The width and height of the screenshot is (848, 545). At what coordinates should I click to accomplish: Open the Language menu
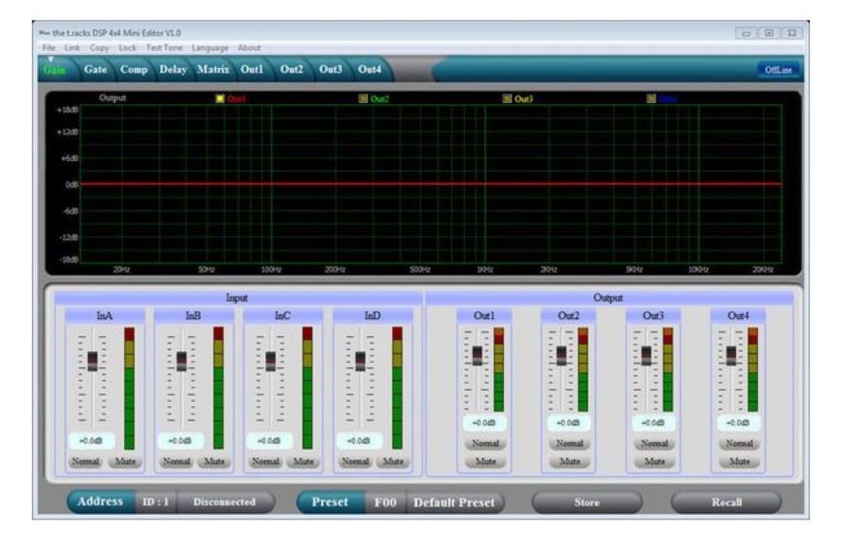click(209, 47)
